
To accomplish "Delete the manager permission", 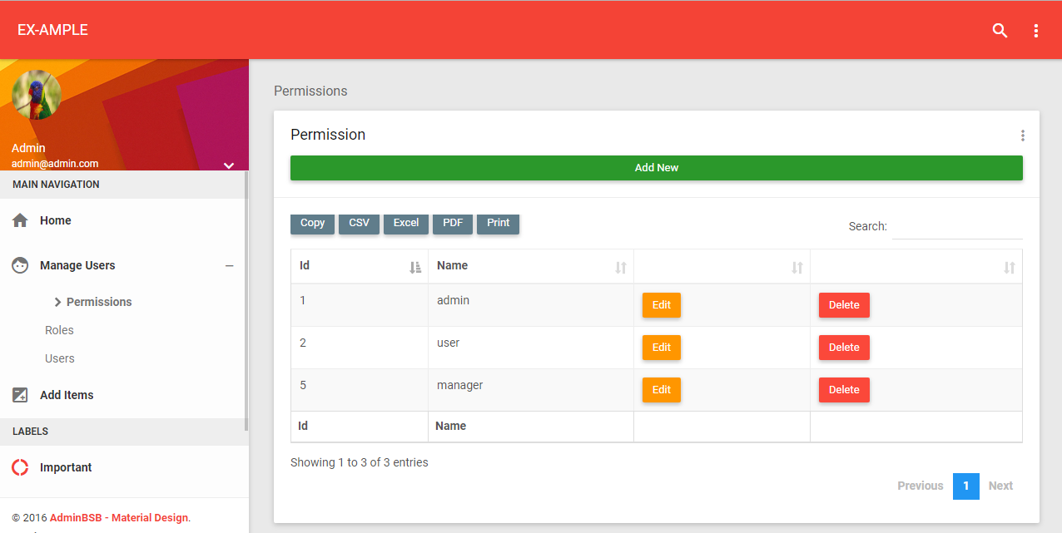I will coord(844,390).
